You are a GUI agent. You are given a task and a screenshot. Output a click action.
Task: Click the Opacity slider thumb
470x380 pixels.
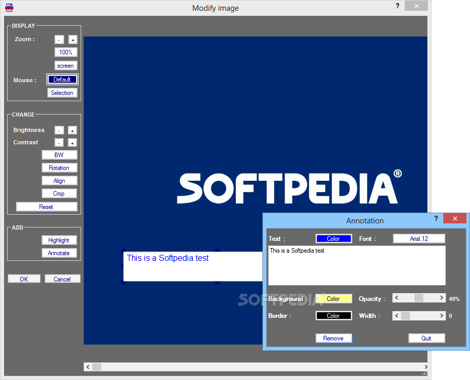click(x=419, y=298)
